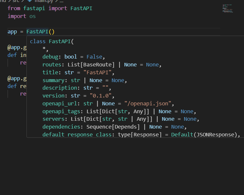244x195 pixels.
Task: Click the 'import' keyword before os
Action: 17,16
